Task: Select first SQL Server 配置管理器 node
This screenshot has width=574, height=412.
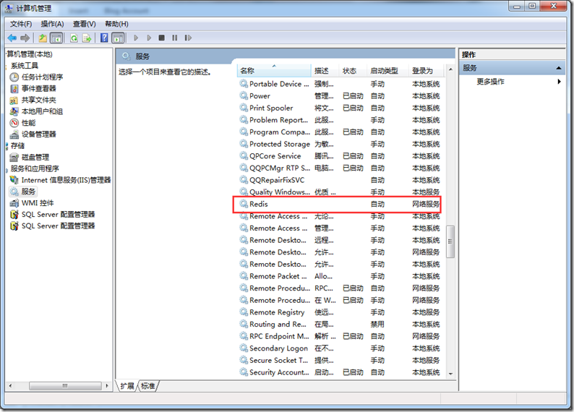Action: pyautogui.click(x=52, y=215)
